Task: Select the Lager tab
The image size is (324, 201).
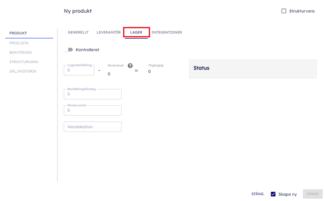Action: (136, 33)
